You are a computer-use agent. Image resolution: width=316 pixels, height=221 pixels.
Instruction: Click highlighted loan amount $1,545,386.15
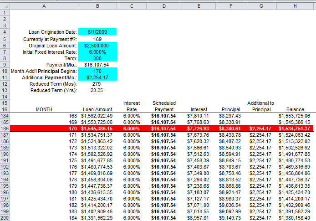97,128
